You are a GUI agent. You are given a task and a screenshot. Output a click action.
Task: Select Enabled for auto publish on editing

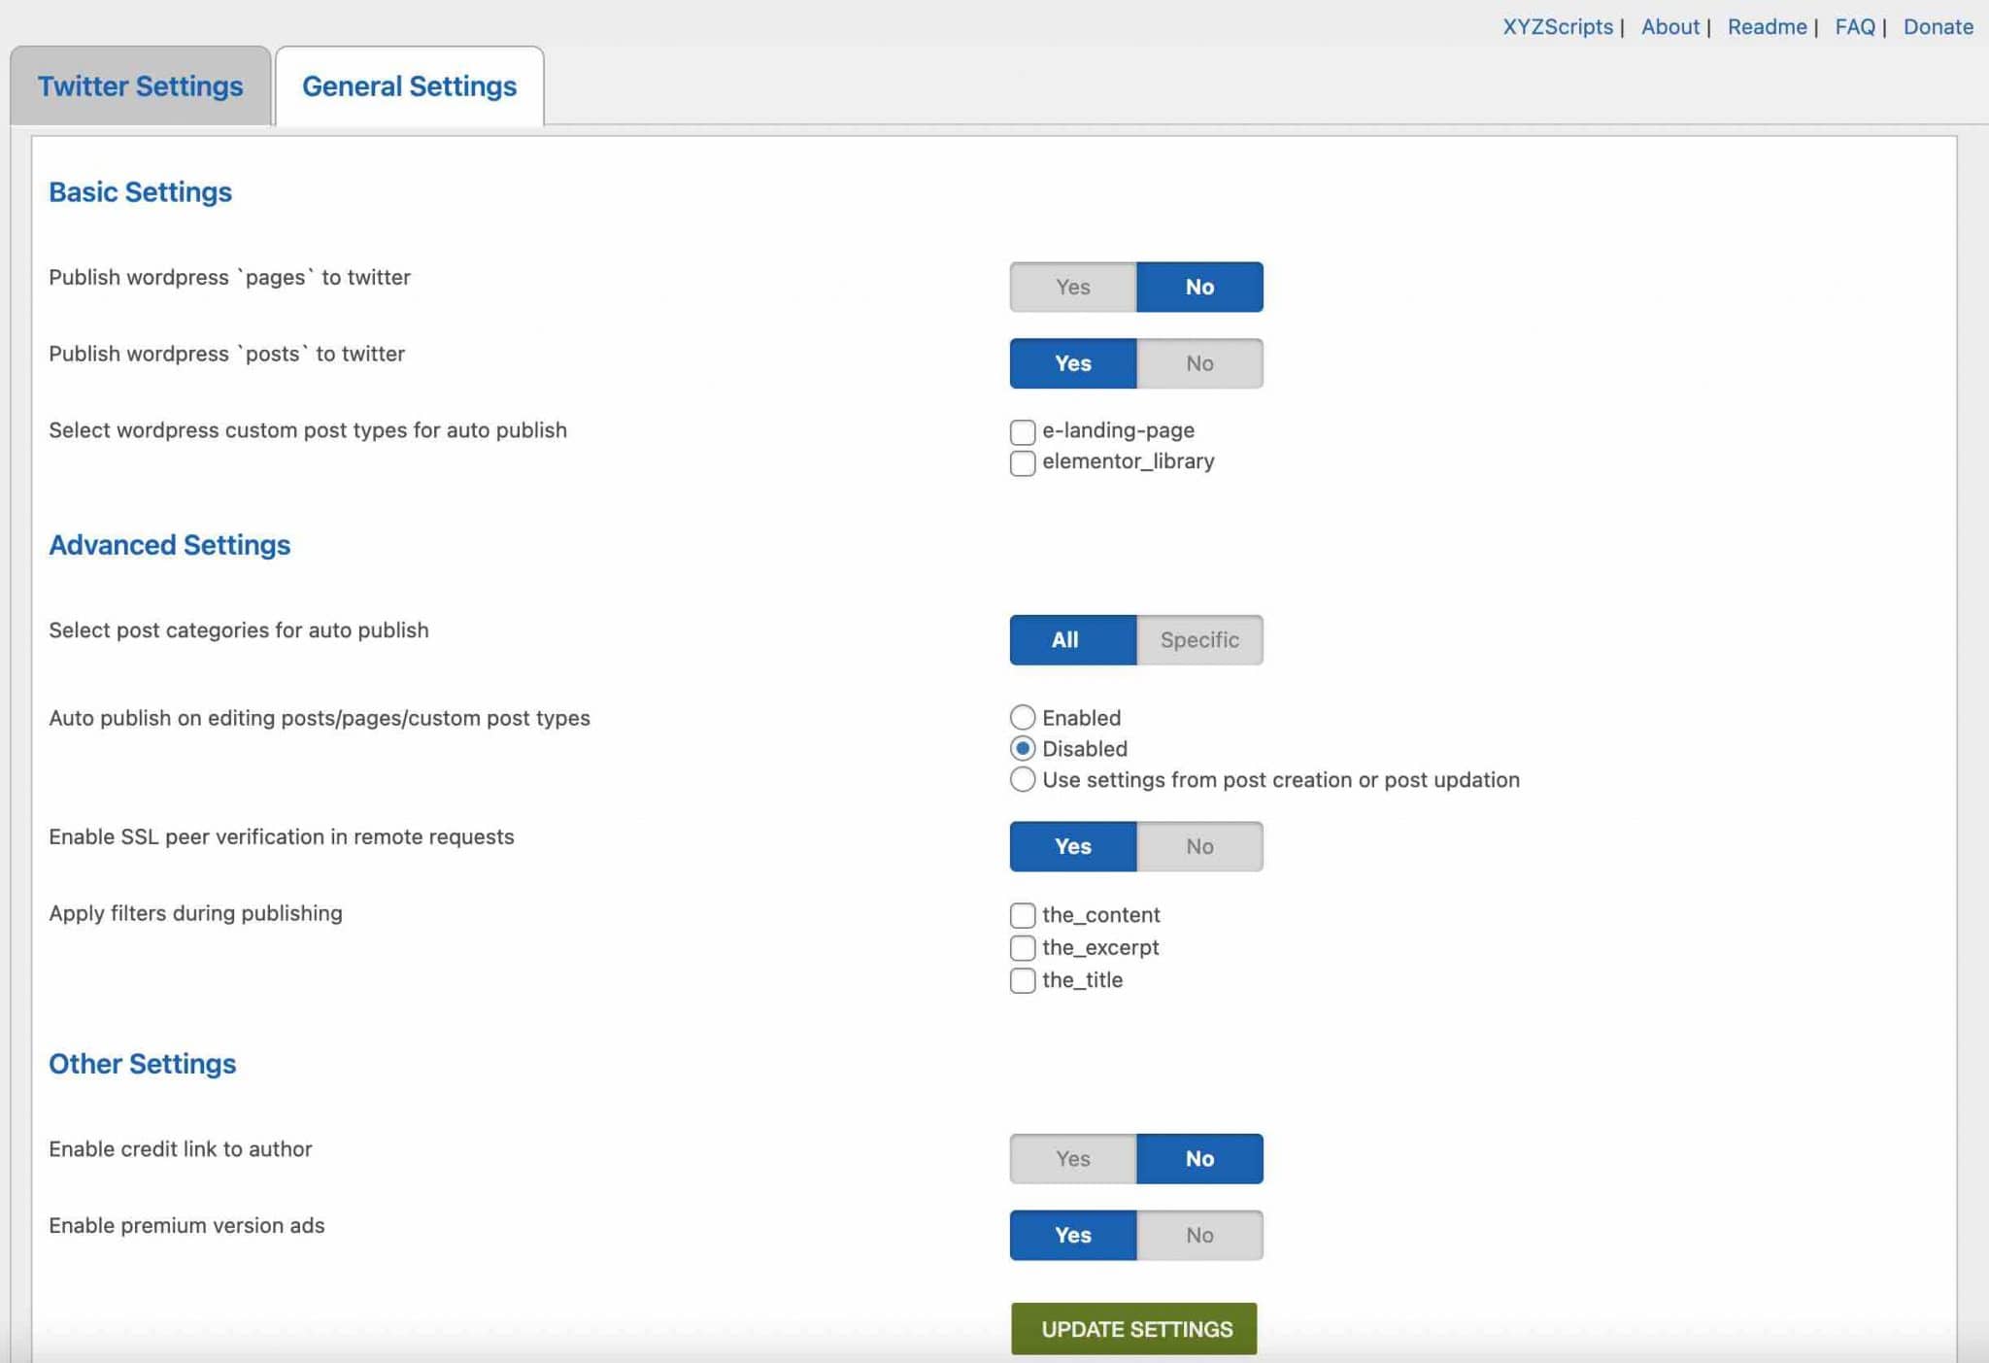pos(1023,717)
